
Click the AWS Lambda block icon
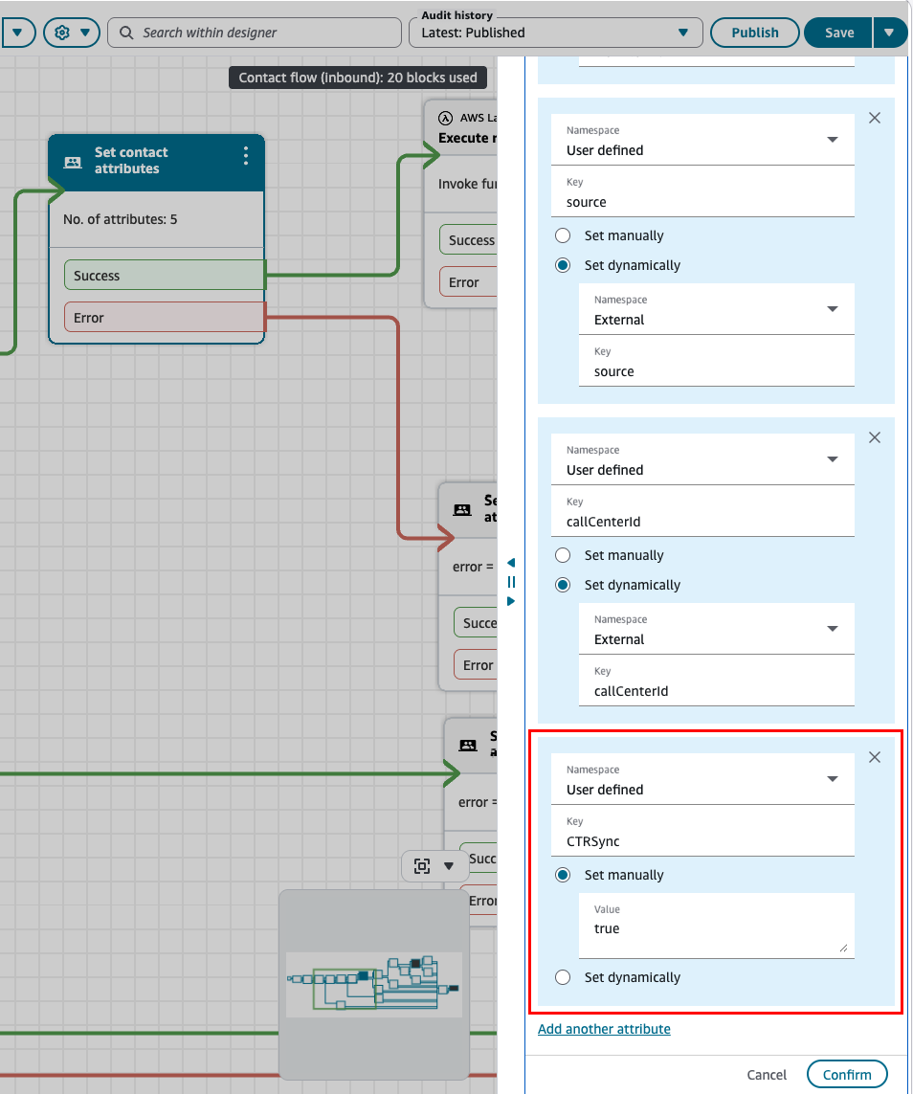point(446,118)
